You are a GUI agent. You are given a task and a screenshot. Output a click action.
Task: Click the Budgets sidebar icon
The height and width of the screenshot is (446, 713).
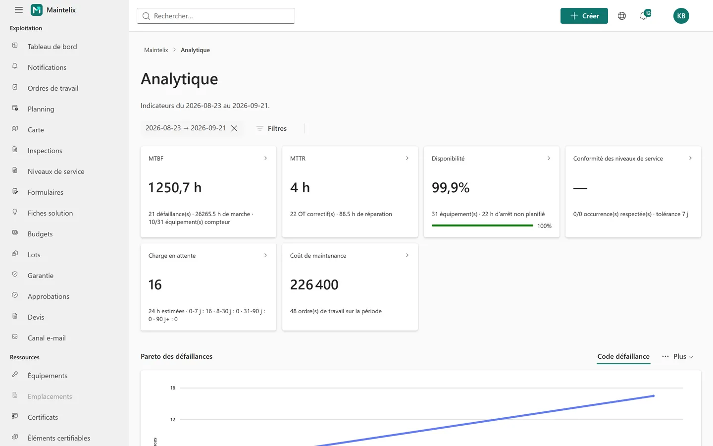point(15,233)
